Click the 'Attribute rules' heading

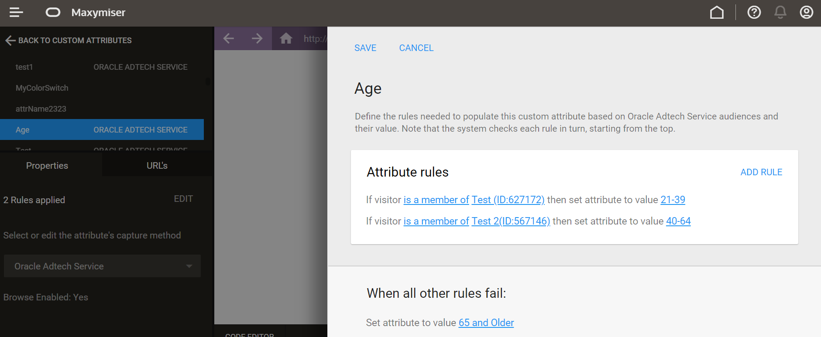tap(408, 172)
